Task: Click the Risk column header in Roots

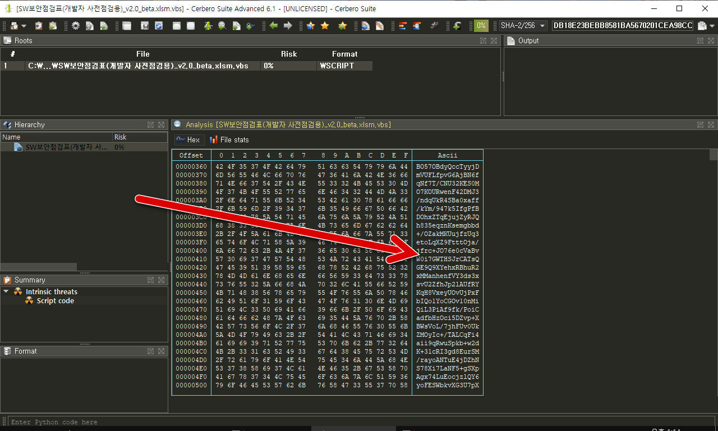Action: point(289,54)
